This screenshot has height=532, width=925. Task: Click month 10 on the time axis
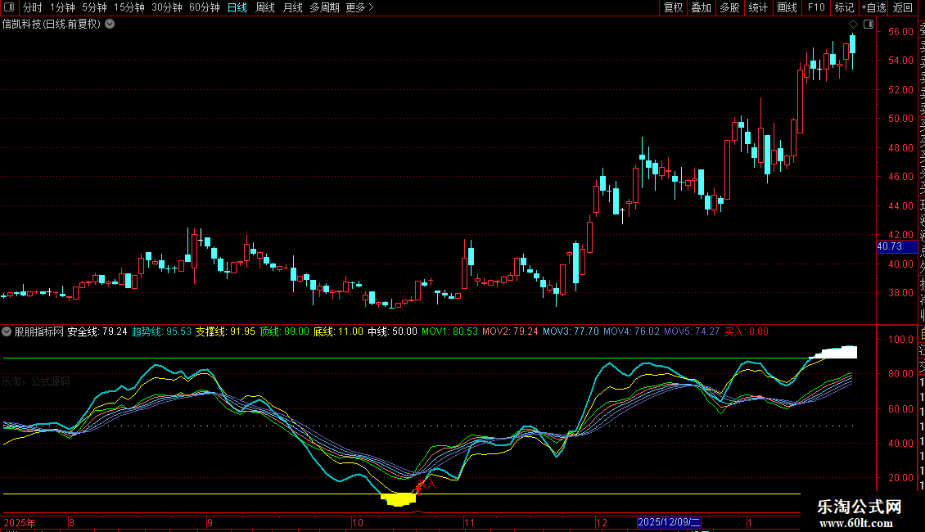point(358,522)
